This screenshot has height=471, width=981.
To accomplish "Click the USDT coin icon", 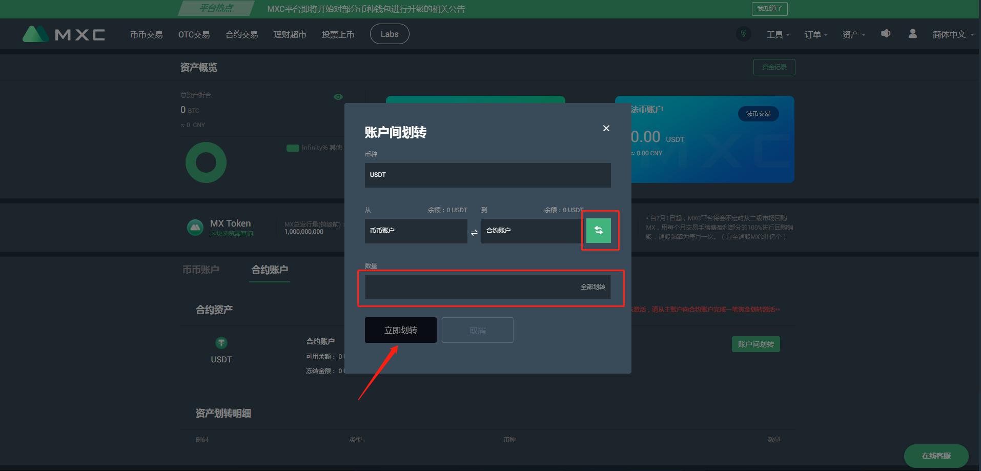I will (221, 343).
